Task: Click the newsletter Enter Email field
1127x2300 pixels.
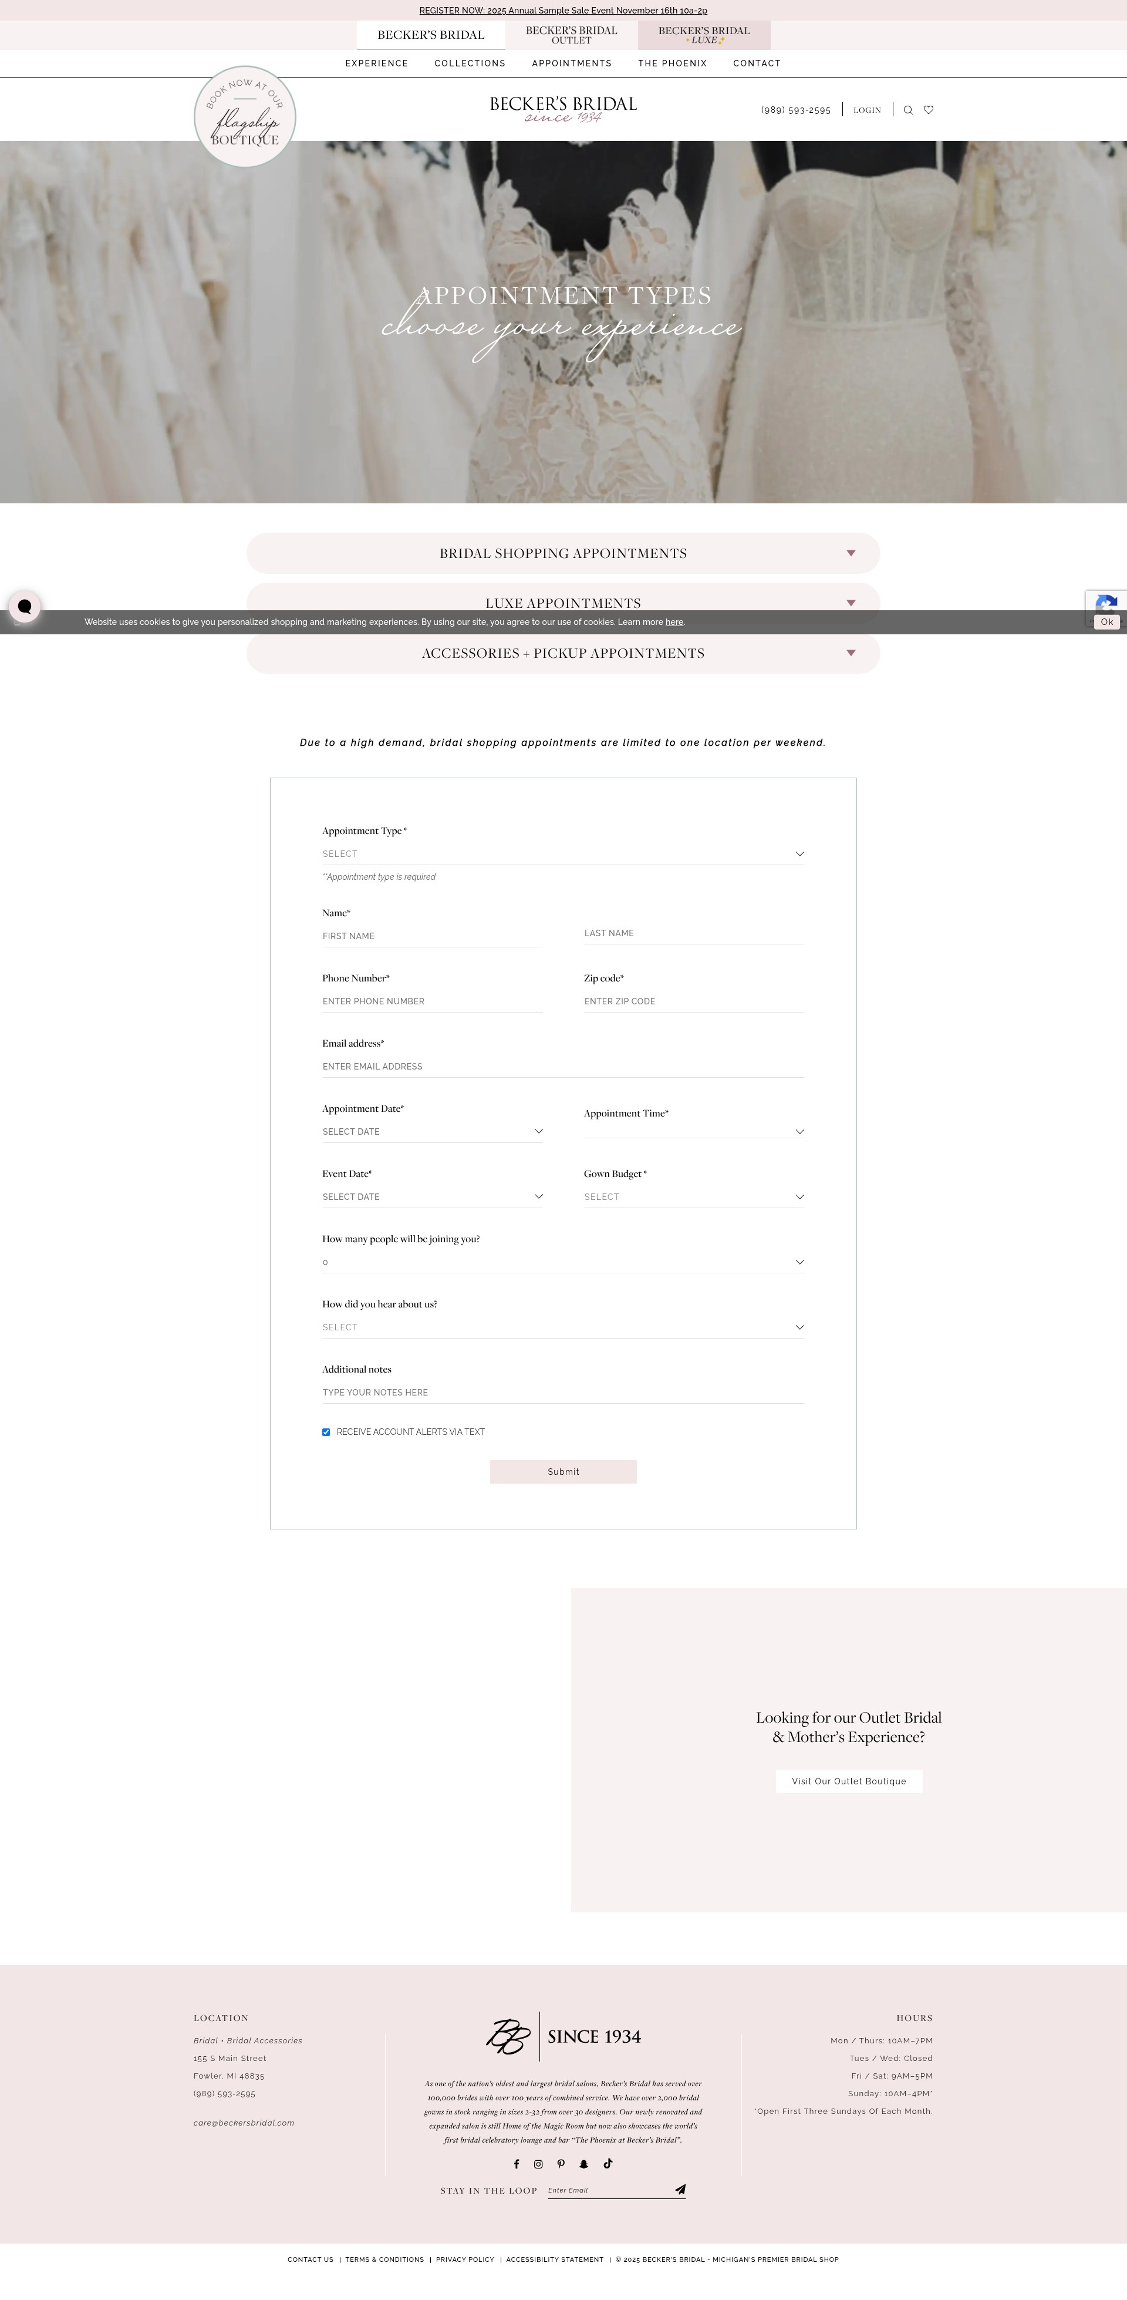Action: [x=609, y=2190]
